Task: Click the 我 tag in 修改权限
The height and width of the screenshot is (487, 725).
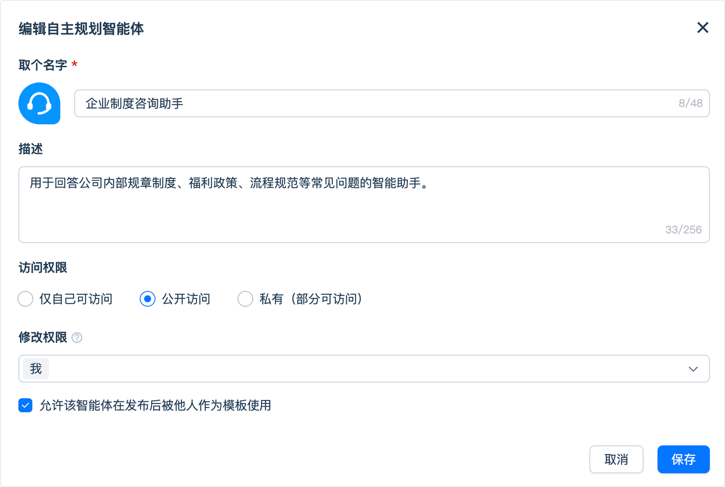Action: 36,369
